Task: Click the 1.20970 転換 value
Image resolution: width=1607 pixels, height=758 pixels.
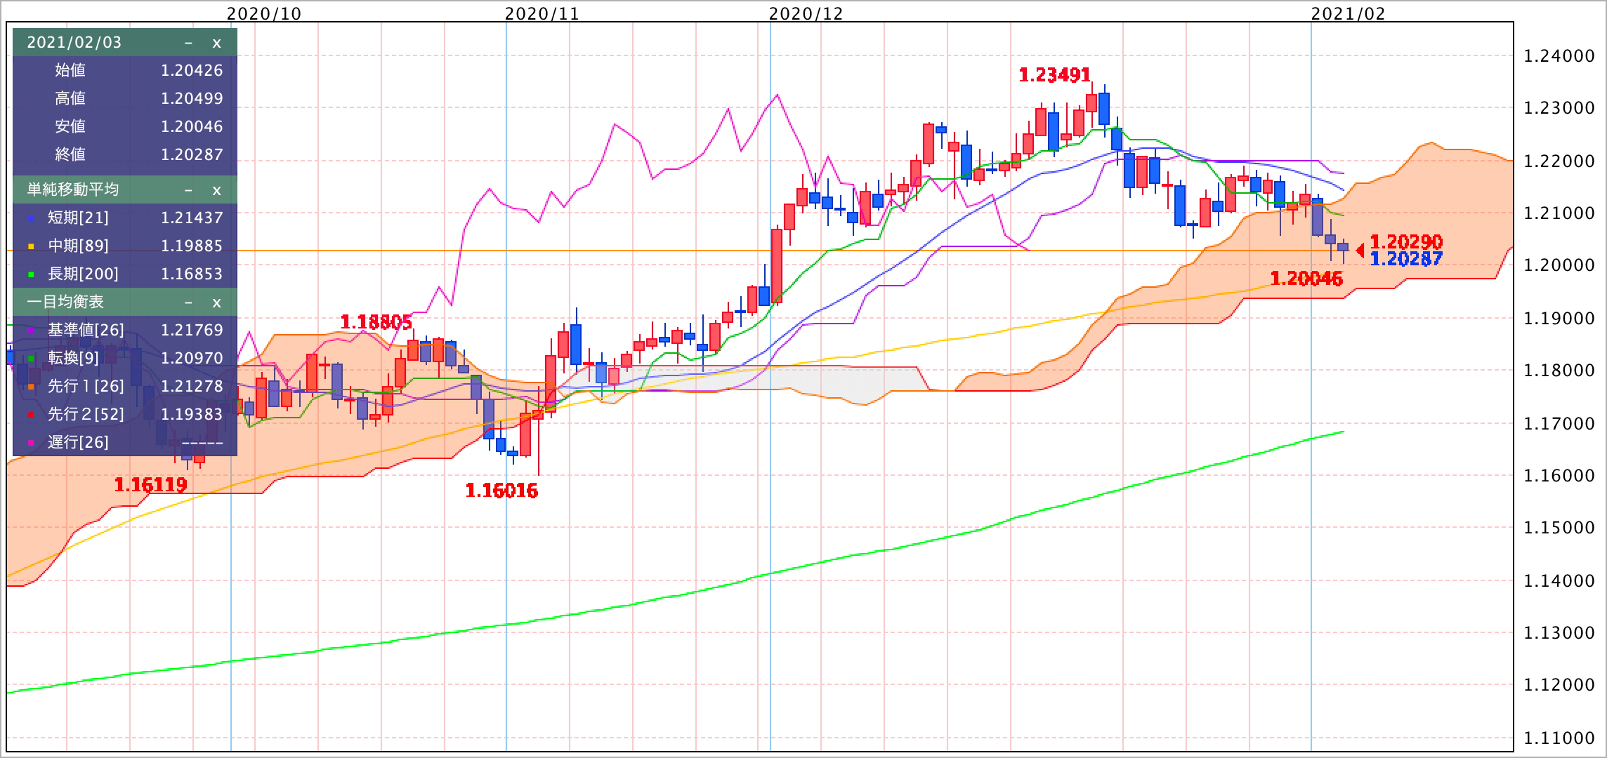Action: (x=192, y=358)
